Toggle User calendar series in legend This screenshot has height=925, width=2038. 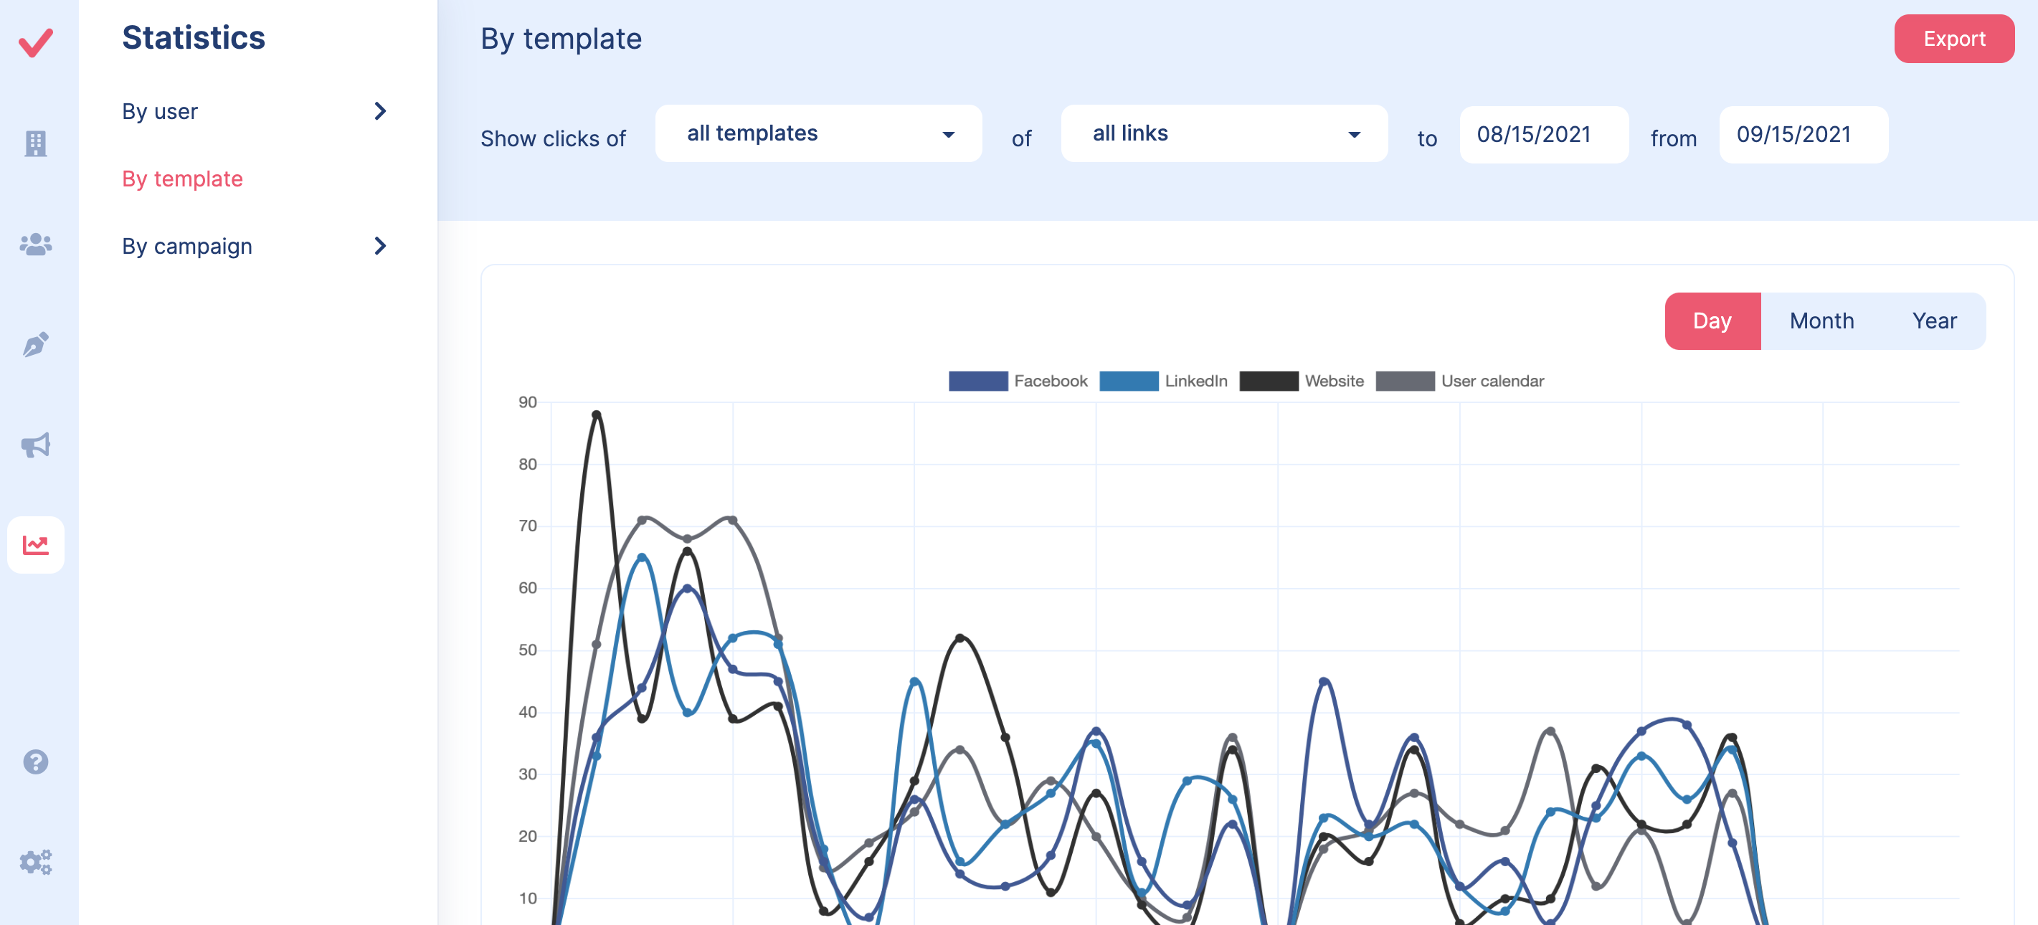click(x=1460, y=381)
